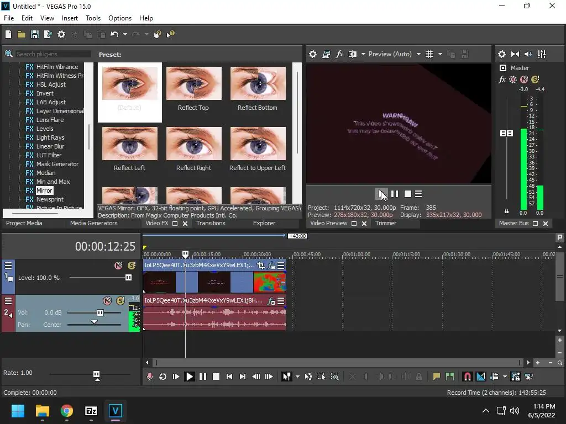Image resolution: width=566 pixels, height=424 pixels.
Task: Toggle preview on external monitor icon
Action: point(326,54)
